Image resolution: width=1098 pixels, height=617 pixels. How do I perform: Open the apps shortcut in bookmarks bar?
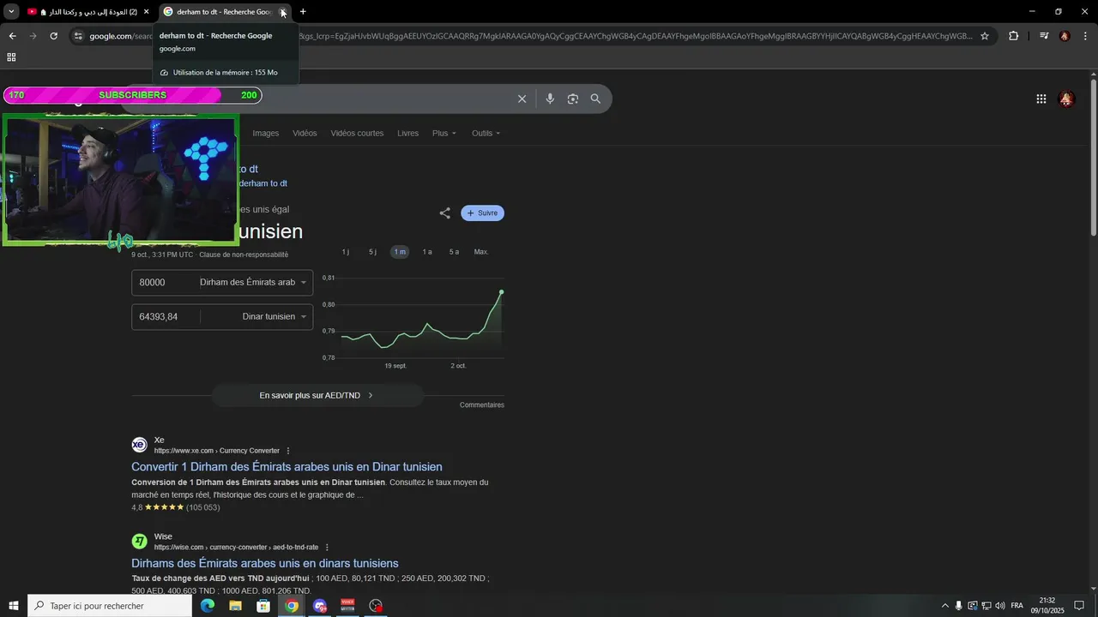(11, 57)
